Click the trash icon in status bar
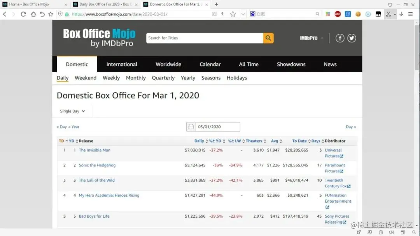 (381, 232)
